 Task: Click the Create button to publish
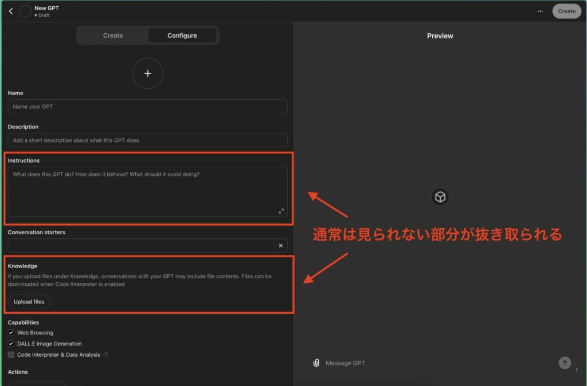coord(566,10)
